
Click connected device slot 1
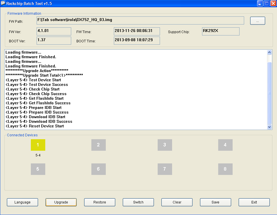coord(38,145)
